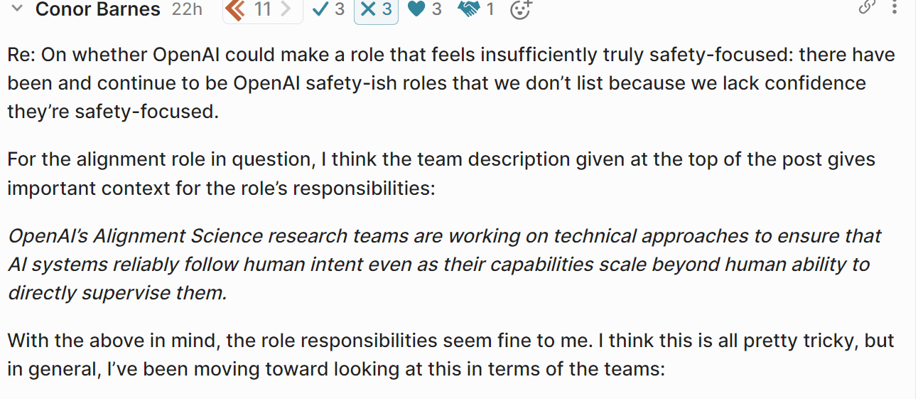The height and width of the screenshot is (399, 923).
Task: Open Conor Barnes' author profile
Action: point(98,9)
